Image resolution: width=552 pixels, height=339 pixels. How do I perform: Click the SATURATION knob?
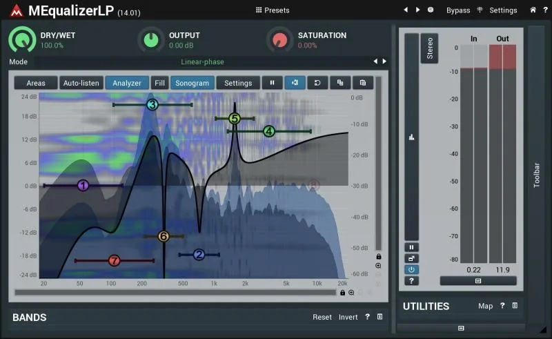pyautogui.click(x=280, y=40)
